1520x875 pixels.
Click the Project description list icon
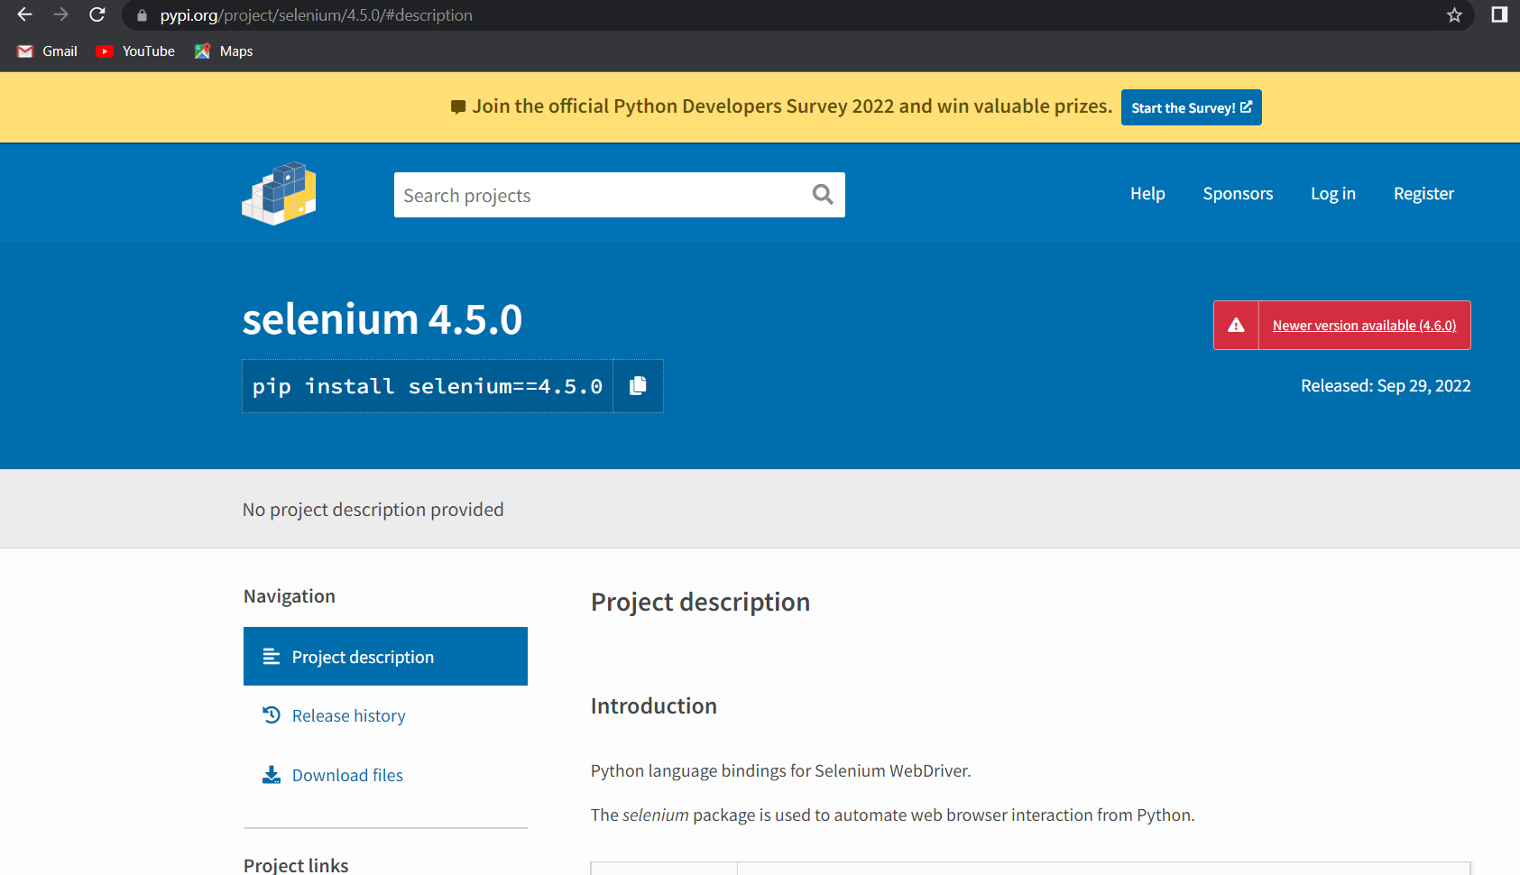[270, 656]
